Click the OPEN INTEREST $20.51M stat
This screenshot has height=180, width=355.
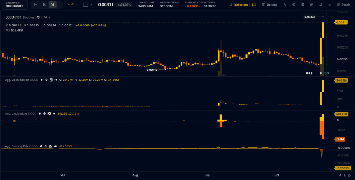click(170, 5)
